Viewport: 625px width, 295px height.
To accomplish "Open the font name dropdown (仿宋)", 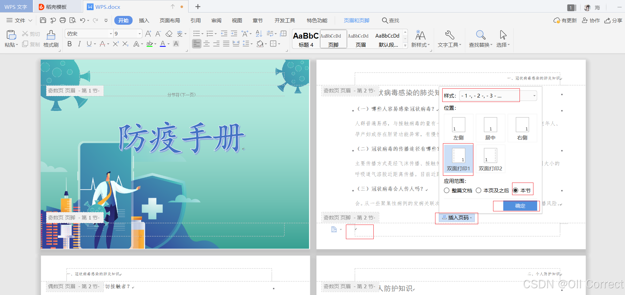I will (111, 34).
